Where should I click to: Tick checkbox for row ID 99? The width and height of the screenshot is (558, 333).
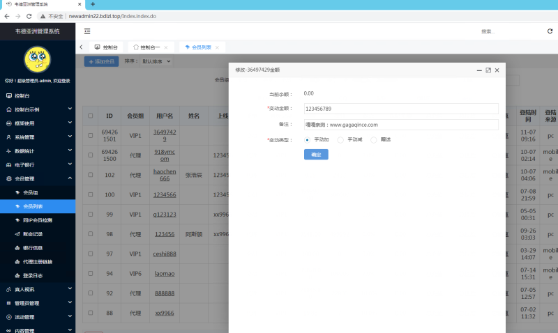click(91, 215)
